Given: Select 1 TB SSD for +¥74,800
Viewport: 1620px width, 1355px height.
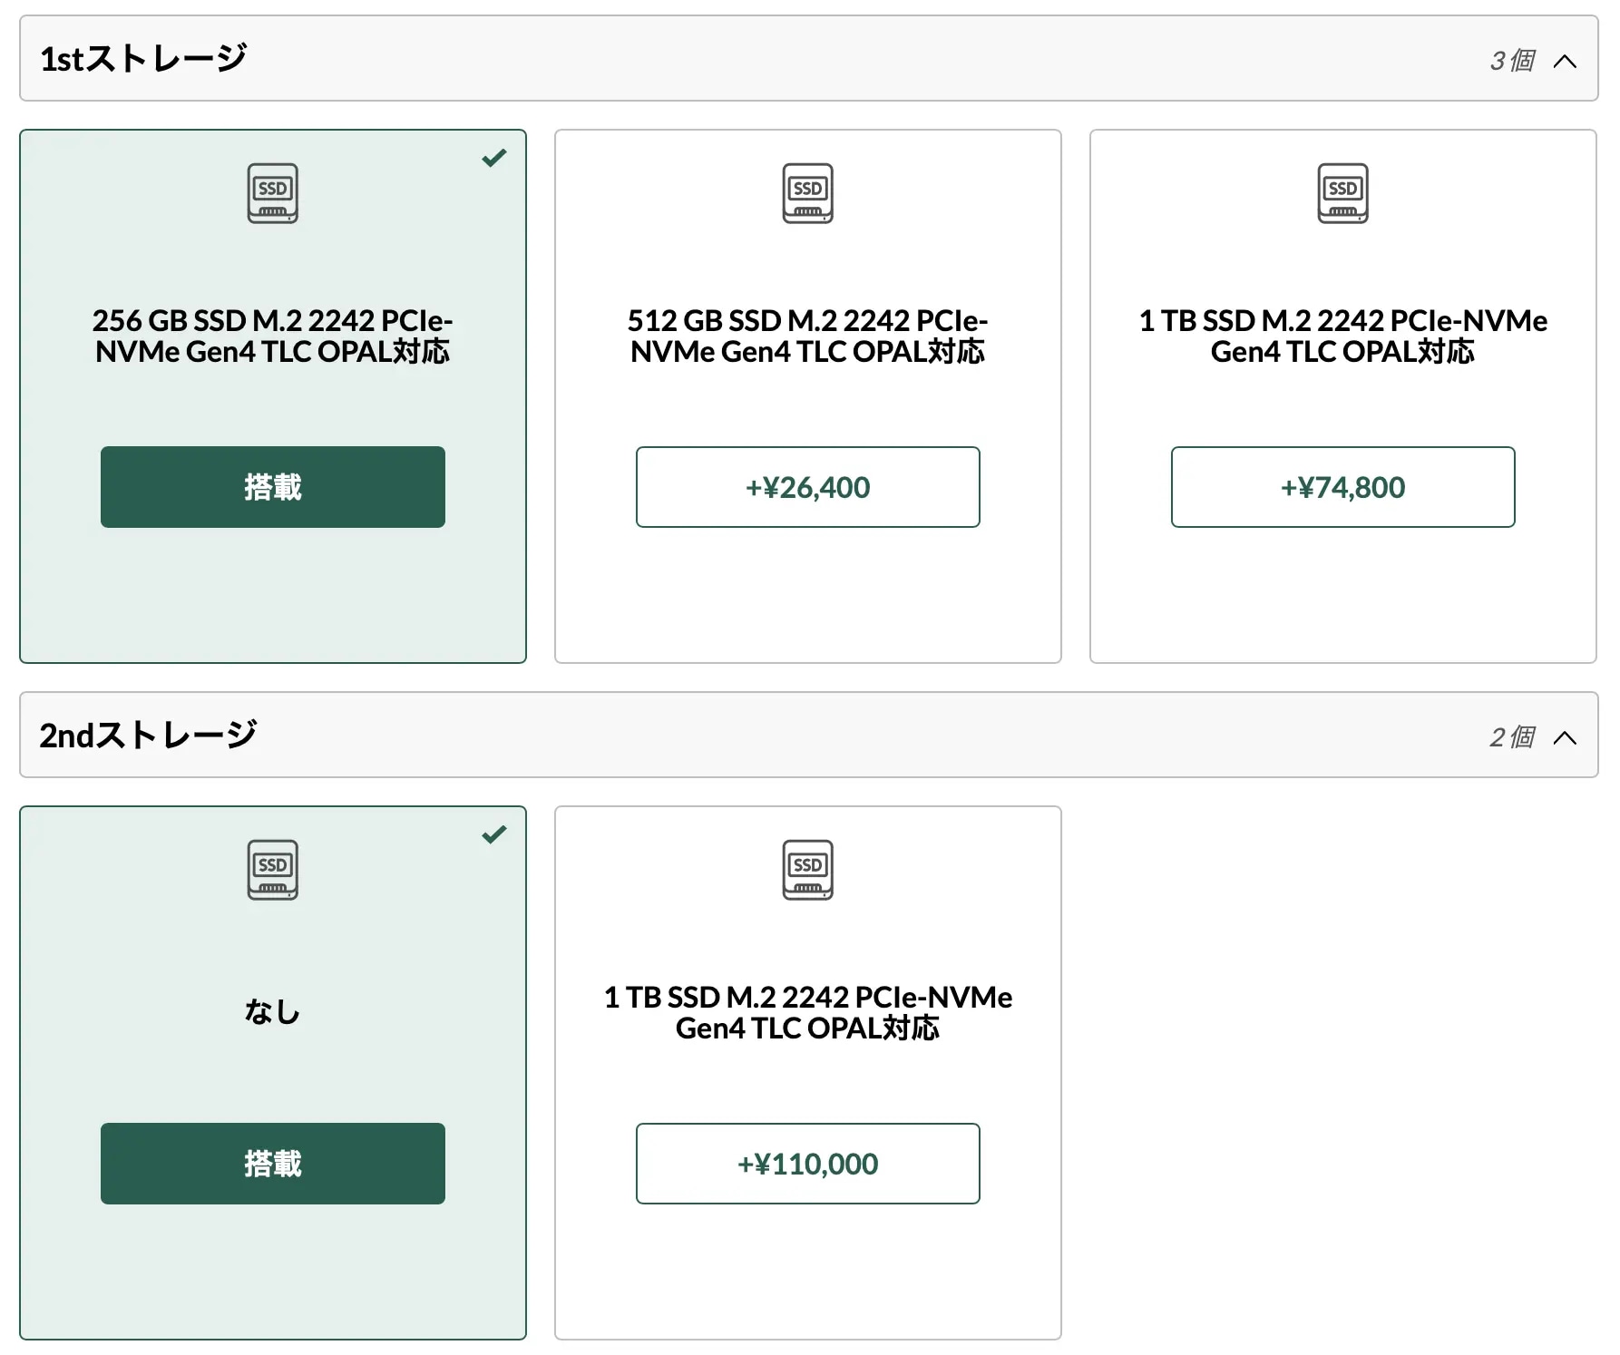Looking at the screenshot, I should click(x=1343, y=487).
